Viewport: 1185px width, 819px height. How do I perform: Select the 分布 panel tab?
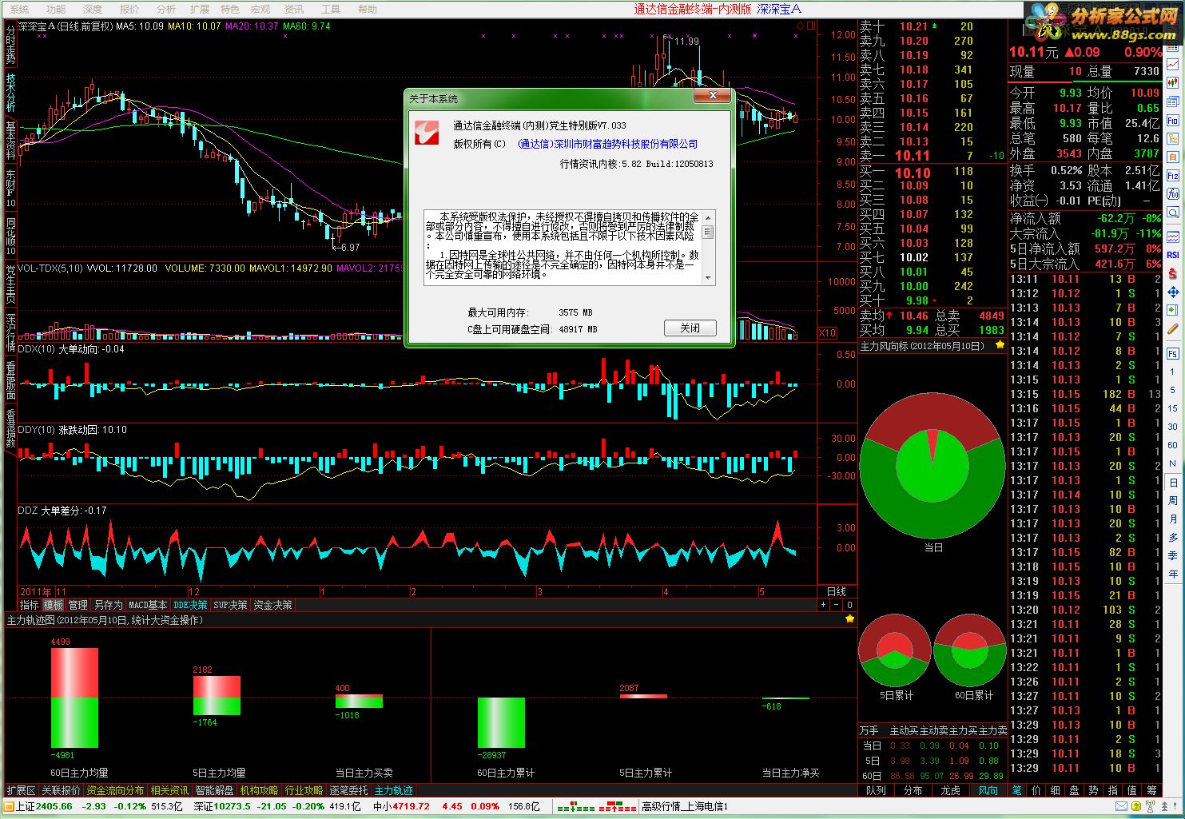pyautogui.click(x=913, y=790)
